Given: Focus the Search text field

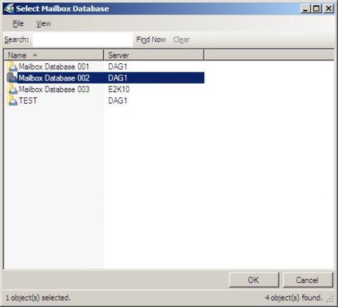Looking at the screenshot, I should pyautogui.click(x=82, y=39).
